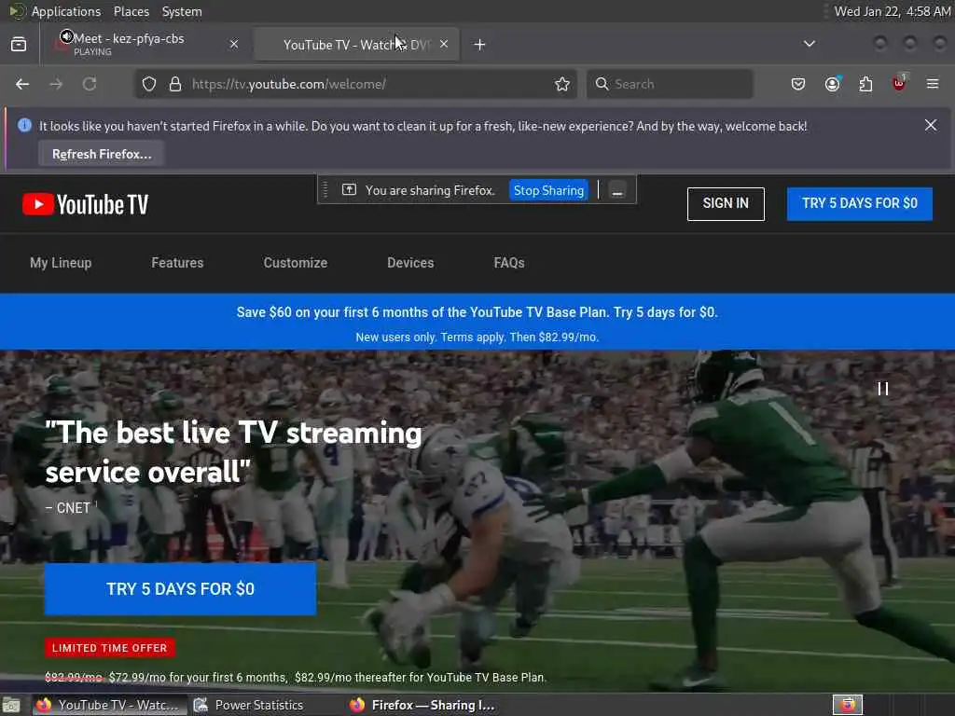The image size is (955, 716).
Task: Reload the page with the refresh icon
Action: click(x=90, y=84)
